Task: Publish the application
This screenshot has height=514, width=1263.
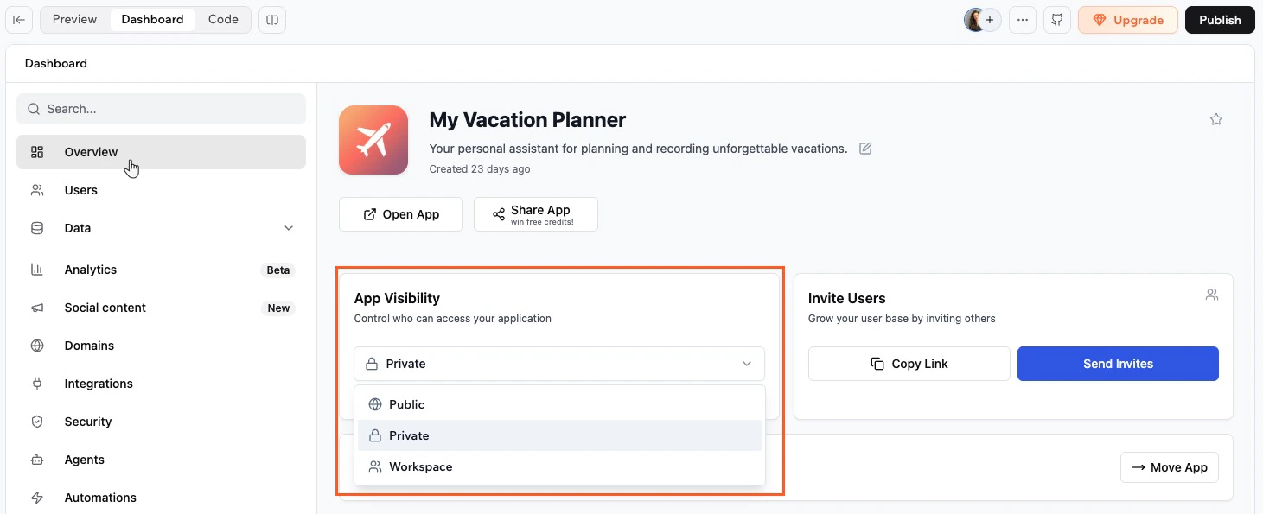Action: point(1220,19)
